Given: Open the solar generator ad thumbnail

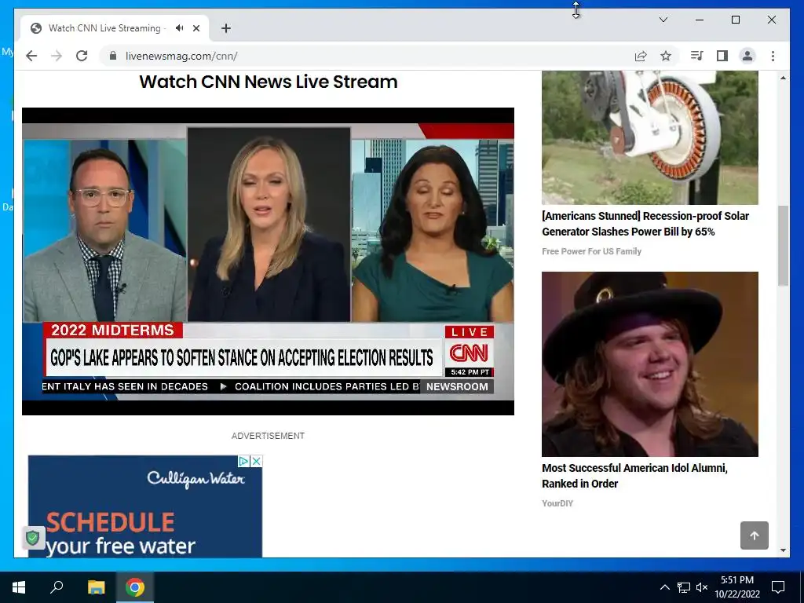Looking at the screenshot, I should coord(649,138).
